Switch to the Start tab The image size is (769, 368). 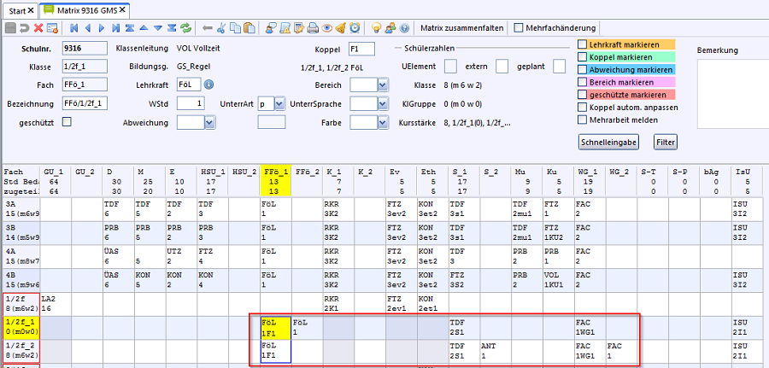(21, 9)
